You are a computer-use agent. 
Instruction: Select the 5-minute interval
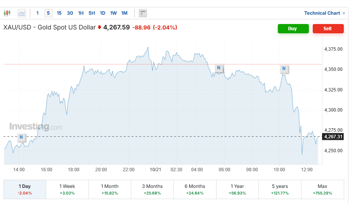click(48, 13)
